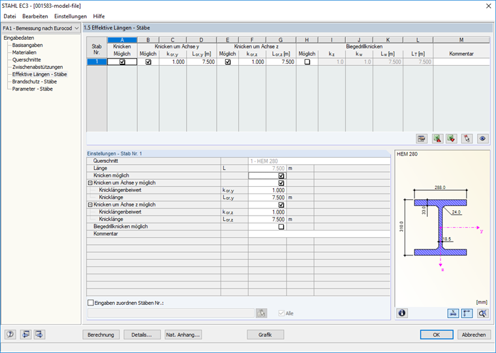This screenshot has width=496, height=353.
Task: Click the Nat. Anhang... button
Action: [x=183, y=335]
